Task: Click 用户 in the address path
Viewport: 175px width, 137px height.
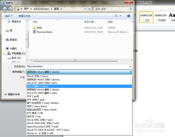Action: [x=26, y=9]
